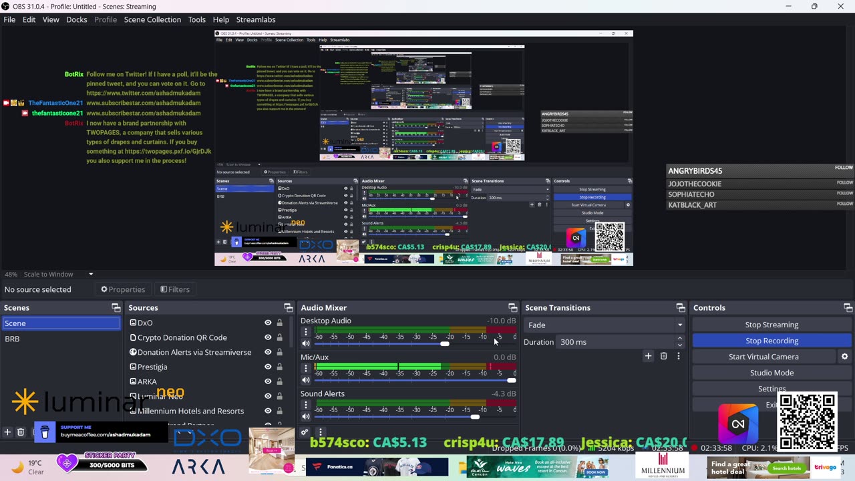
Task: Click Stop Streaming button
Action: (x=772, y=325)
